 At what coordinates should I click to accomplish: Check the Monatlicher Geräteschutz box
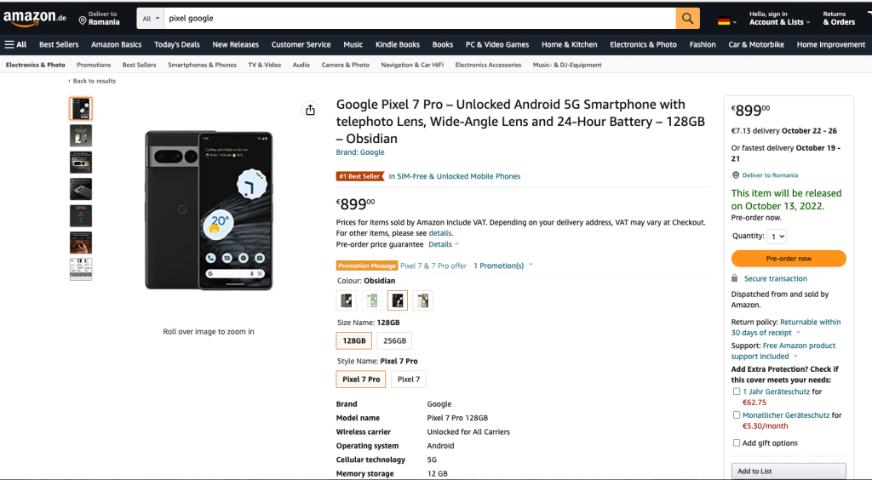[x=737, y=415]
